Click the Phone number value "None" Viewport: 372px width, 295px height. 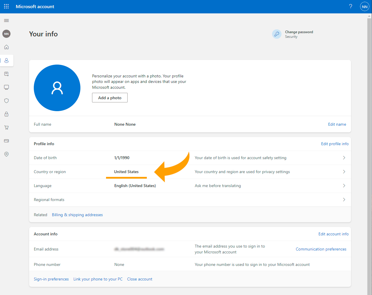(x=119, y=264)
